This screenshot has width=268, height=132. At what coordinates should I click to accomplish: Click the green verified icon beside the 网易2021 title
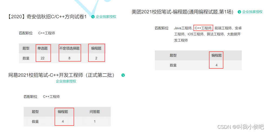pyautogui.click(x=123, y=75)
